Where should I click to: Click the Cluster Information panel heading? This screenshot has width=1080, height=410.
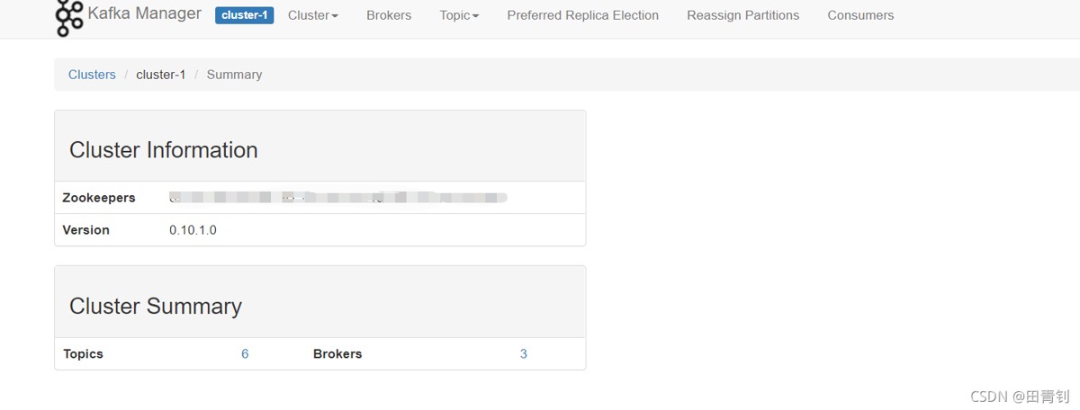(x=164, y=150)
